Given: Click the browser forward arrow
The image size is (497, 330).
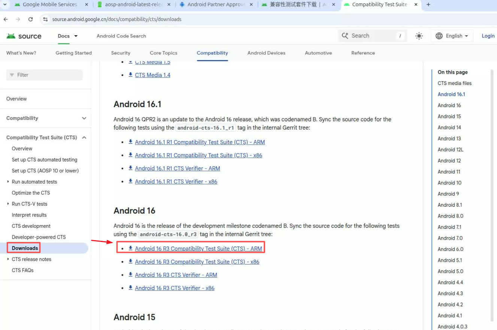Looking at the screenshot, I should pyautogui.click(x=18, y=19).
